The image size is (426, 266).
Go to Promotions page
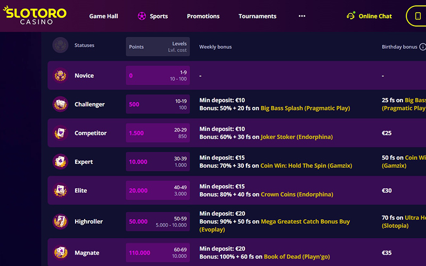203,16
